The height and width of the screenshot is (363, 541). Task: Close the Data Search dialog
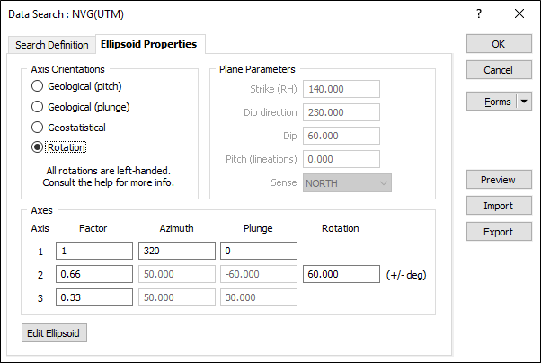point(519,13)
